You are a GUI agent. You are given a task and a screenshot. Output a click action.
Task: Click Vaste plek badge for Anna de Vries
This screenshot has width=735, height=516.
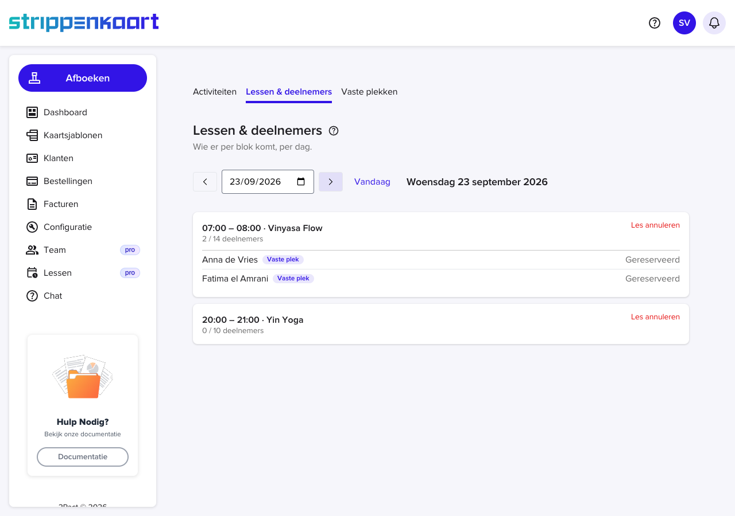click(x=283, y=260)
